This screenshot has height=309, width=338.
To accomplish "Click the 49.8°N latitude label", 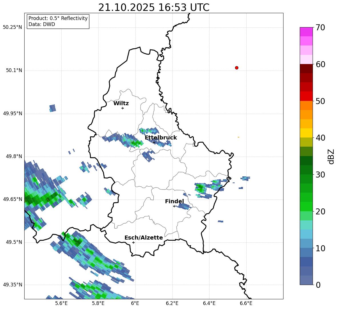I will click(14, 156).
